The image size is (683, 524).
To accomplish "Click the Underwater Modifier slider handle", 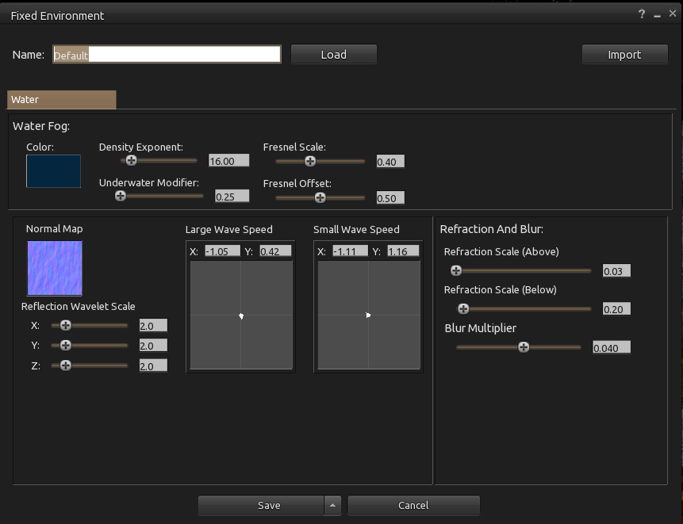I will [x=121, y=196].
